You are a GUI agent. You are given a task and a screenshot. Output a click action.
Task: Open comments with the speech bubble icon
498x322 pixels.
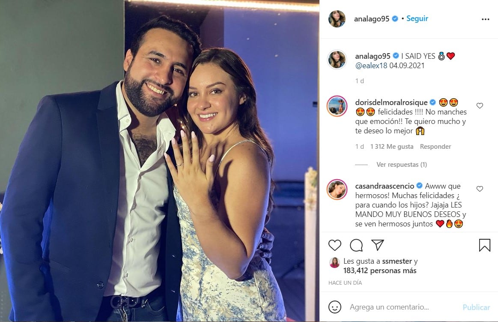point(355,245)
